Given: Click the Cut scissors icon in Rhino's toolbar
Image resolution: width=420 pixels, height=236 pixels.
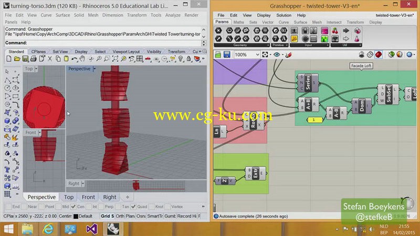Looking at the screenshot, I should pyautogui.click(x=50, y=59).
